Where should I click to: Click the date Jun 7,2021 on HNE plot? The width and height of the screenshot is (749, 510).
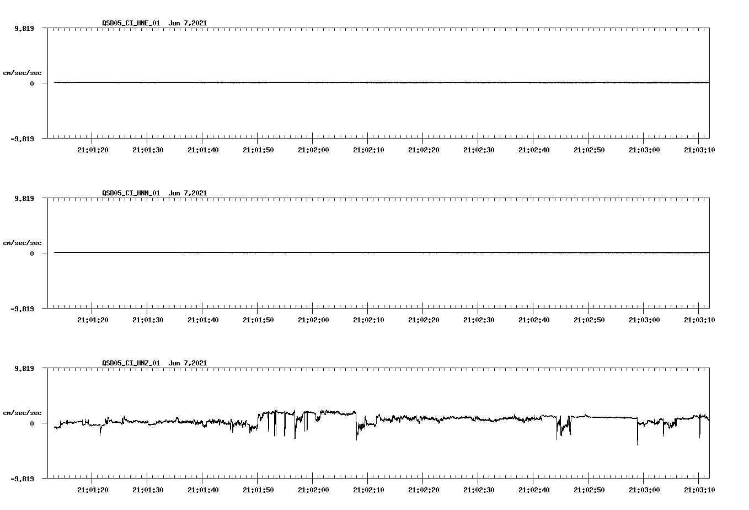[188, 23]
